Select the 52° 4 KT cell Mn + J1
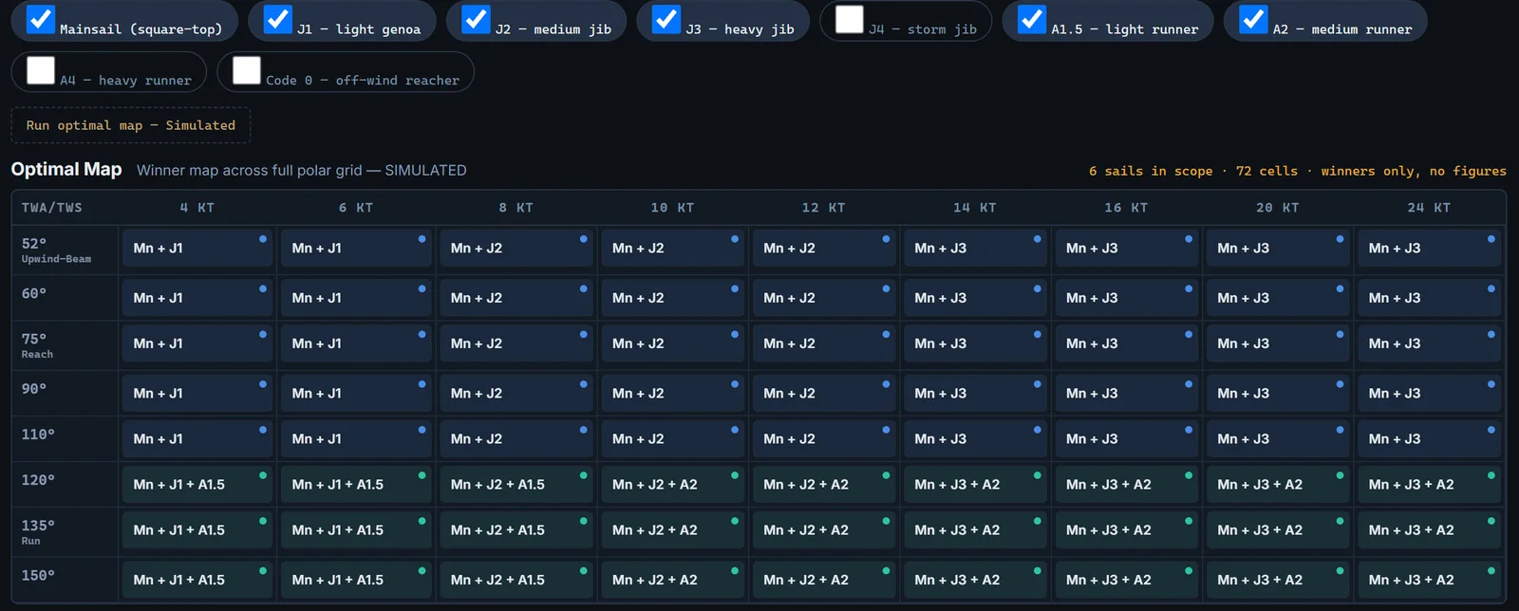The width and height of the screenshot is (1519, 611). (x=197, y=249)
